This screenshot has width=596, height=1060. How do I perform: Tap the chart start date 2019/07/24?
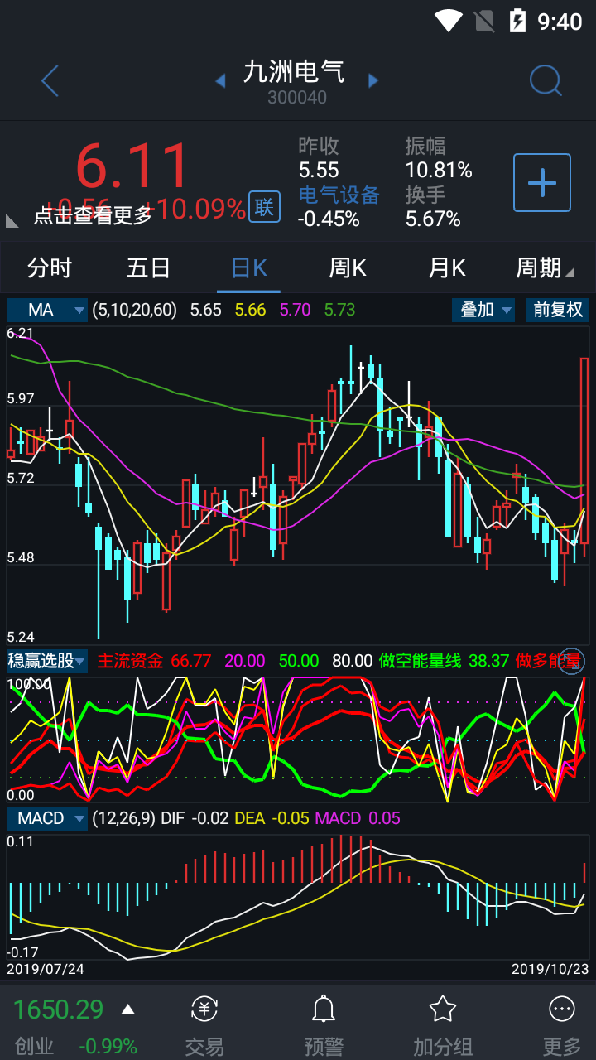tap(46, 968)
